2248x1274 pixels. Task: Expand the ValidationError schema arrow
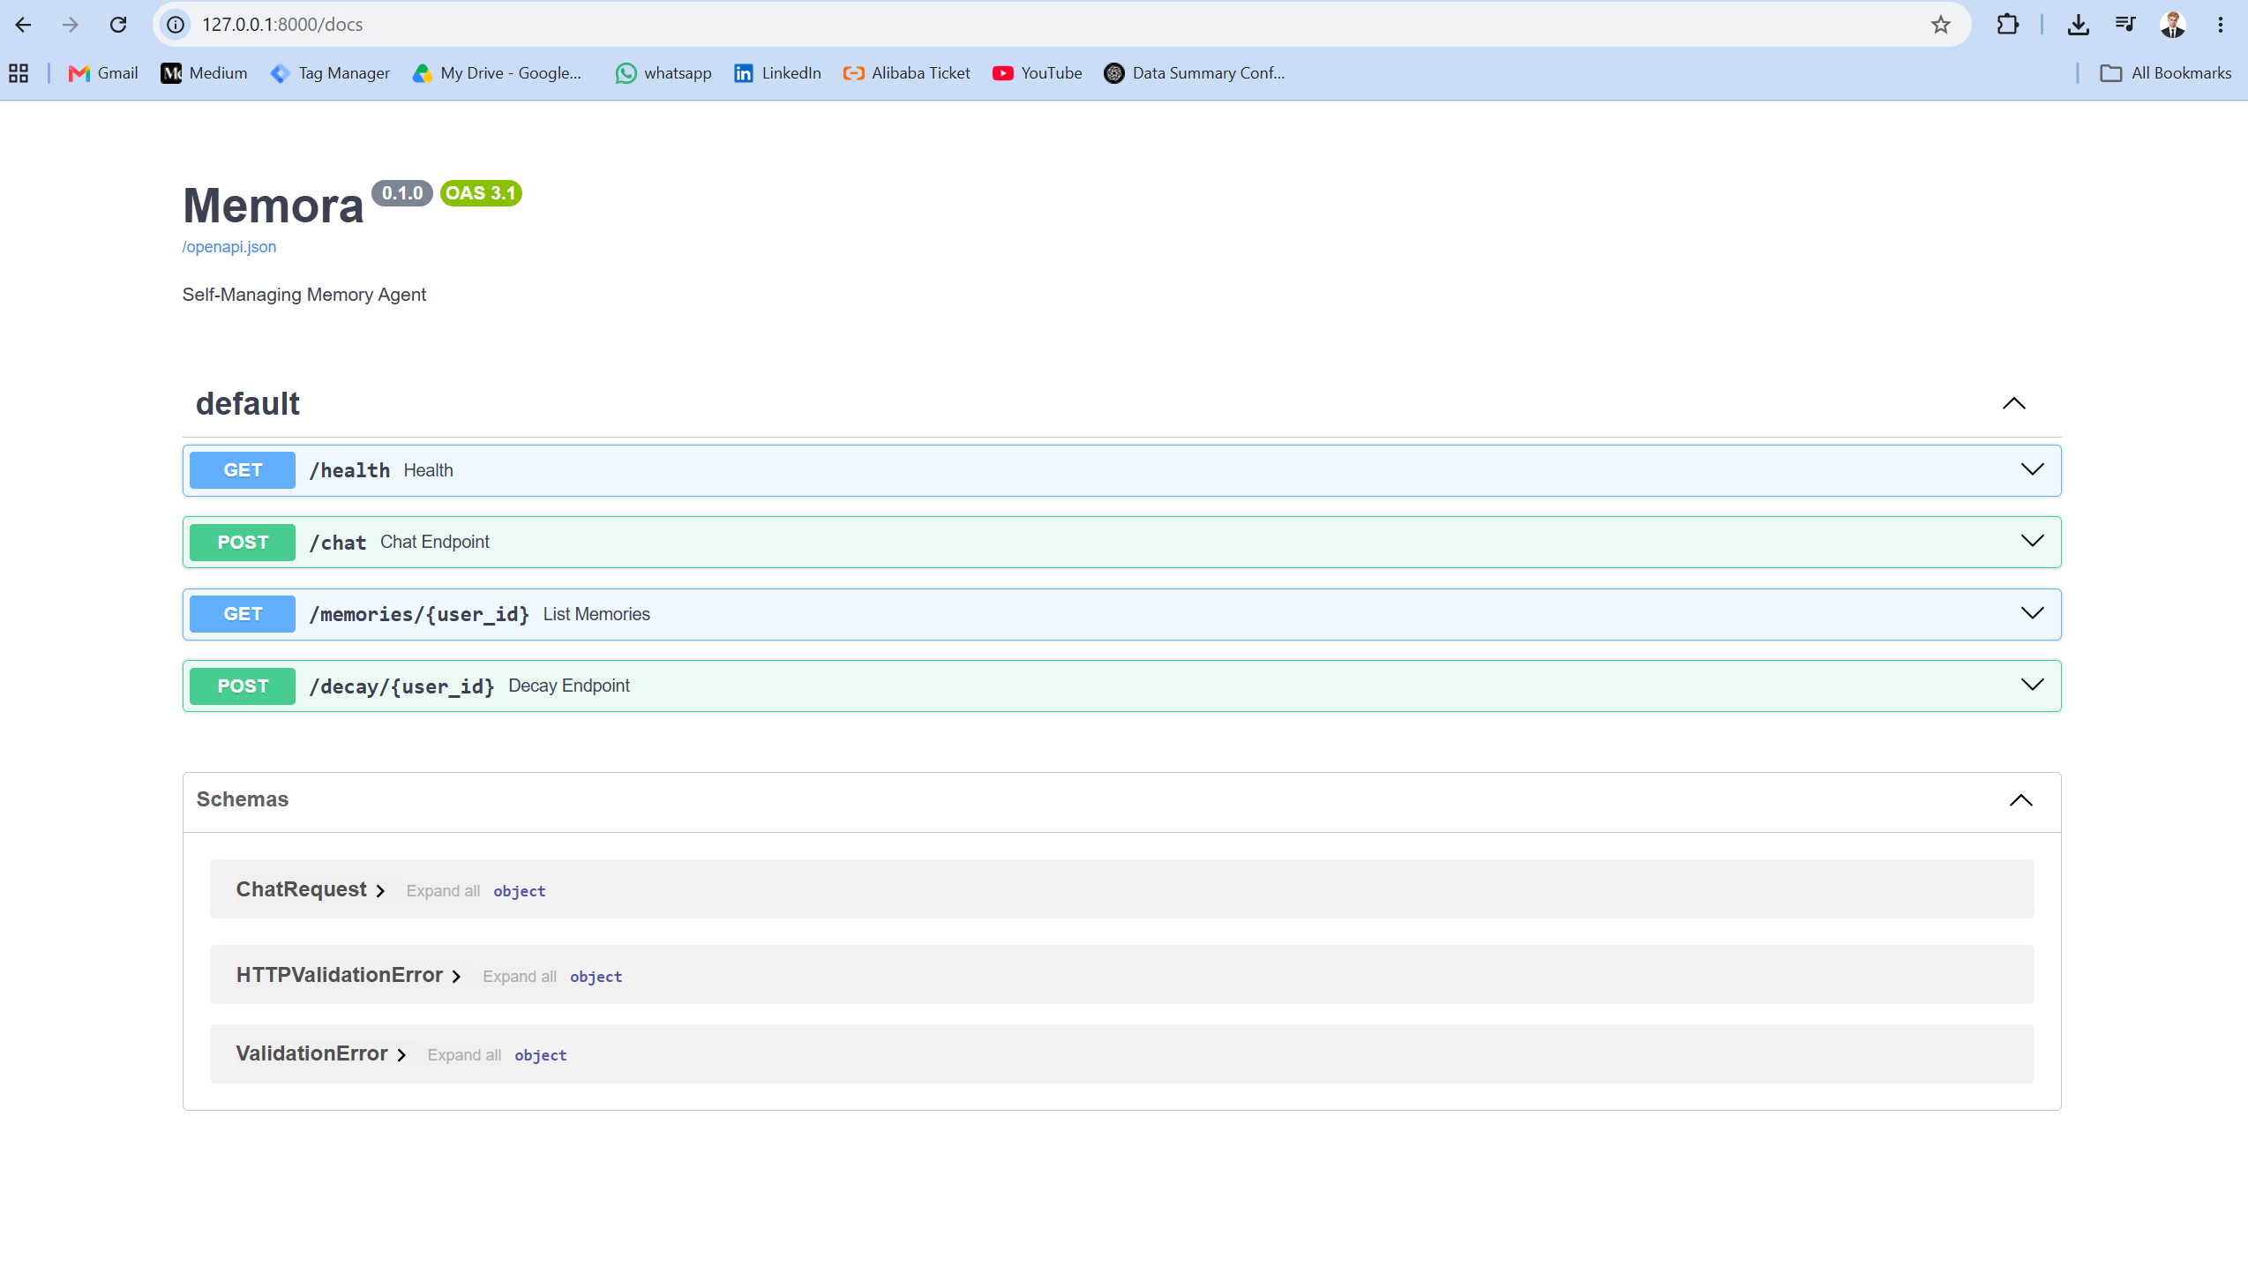[x=401, y=1055]
